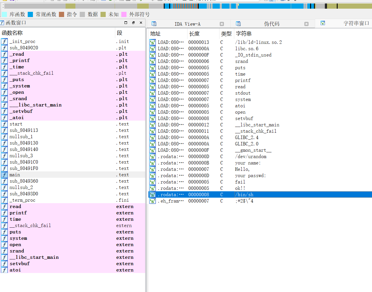This screenshot has width=372, height=292.
Task: Click the brown 指令 legend swatch
Action: pos(62,14)
